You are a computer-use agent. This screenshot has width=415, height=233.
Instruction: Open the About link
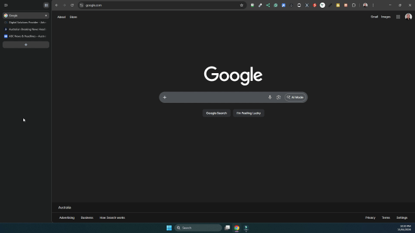(62, 17)
